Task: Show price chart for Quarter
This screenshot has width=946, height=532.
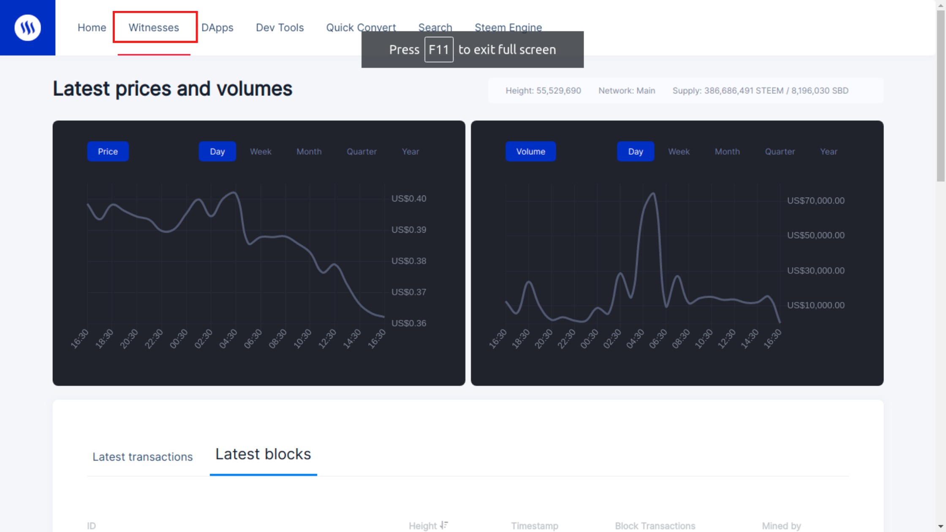Action: coord(362,151)
